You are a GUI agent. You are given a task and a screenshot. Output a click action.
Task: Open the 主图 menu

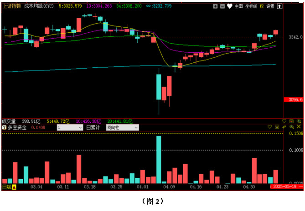tap(239, 6)
